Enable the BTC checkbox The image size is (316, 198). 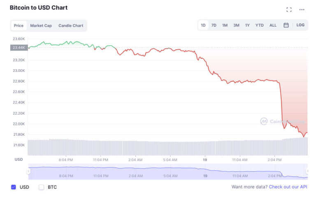(41, 187)
